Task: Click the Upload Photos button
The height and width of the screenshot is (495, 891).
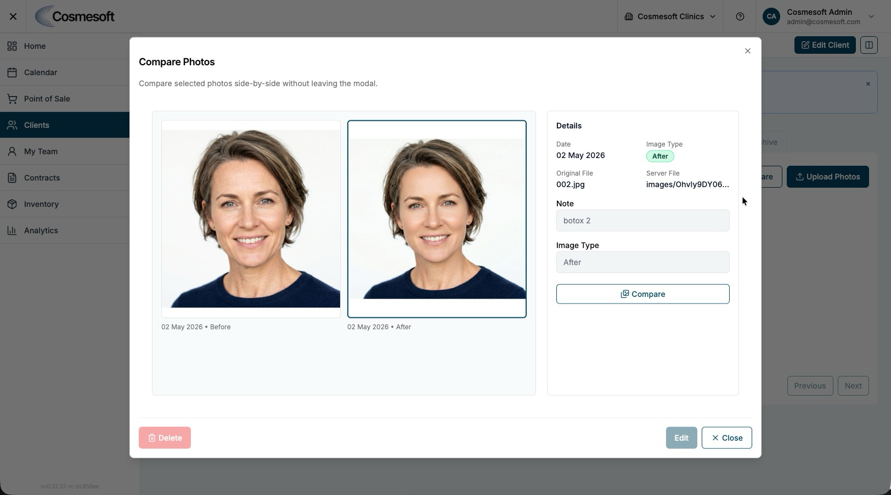Action: (828, 177)
